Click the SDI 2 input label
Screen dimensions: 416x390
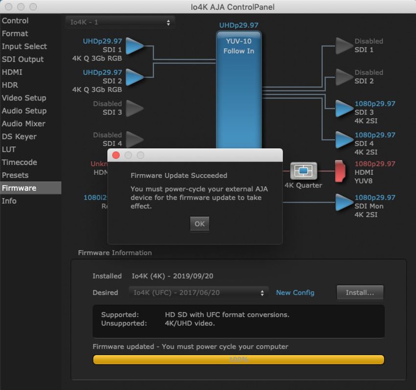point(112,81)
